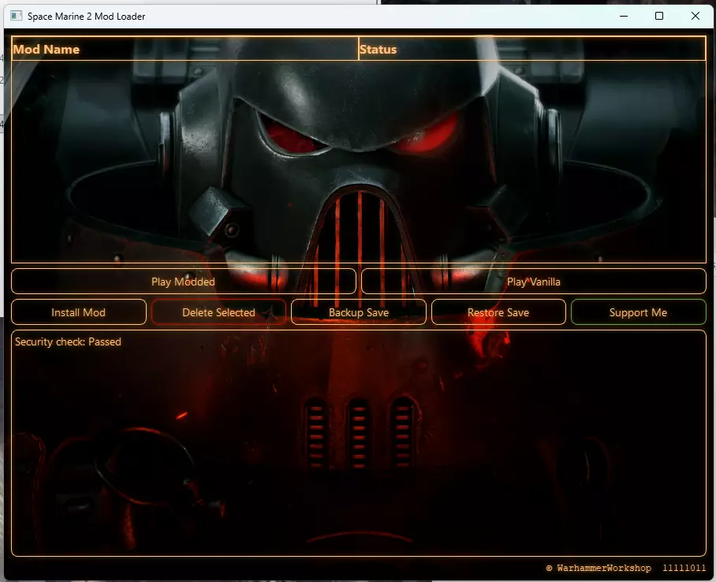Click the Mod Loader title bar app icon

click(16, 16)
